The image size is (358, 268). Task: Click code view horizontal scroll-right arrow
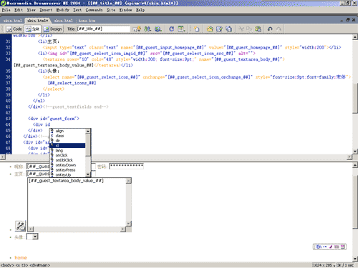349,157
